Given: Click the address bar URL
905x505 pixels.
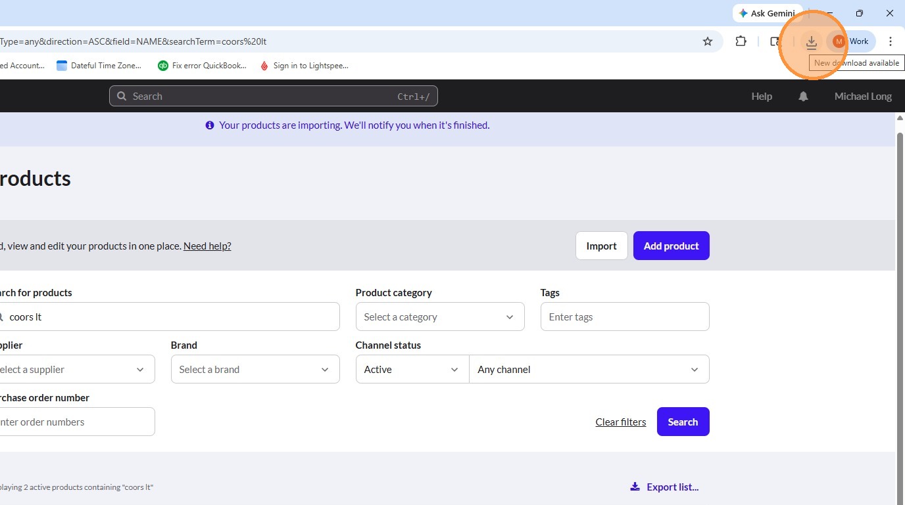Looking at the screenshot, I should [x=134, y=41].
